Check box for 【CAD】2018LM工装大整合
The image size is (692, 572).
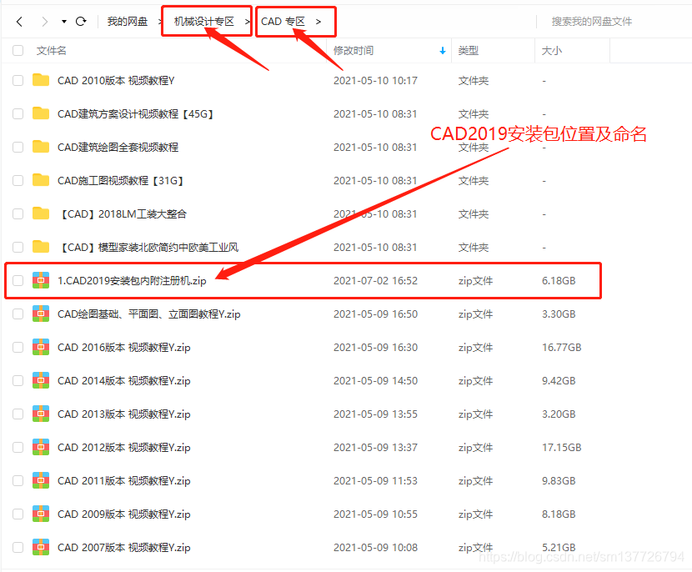click(x=18, y=213)
